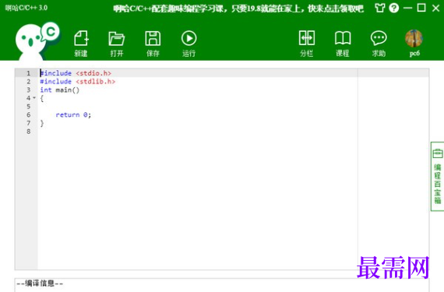Close the 啊哈C/C++ window

(435, 9)
